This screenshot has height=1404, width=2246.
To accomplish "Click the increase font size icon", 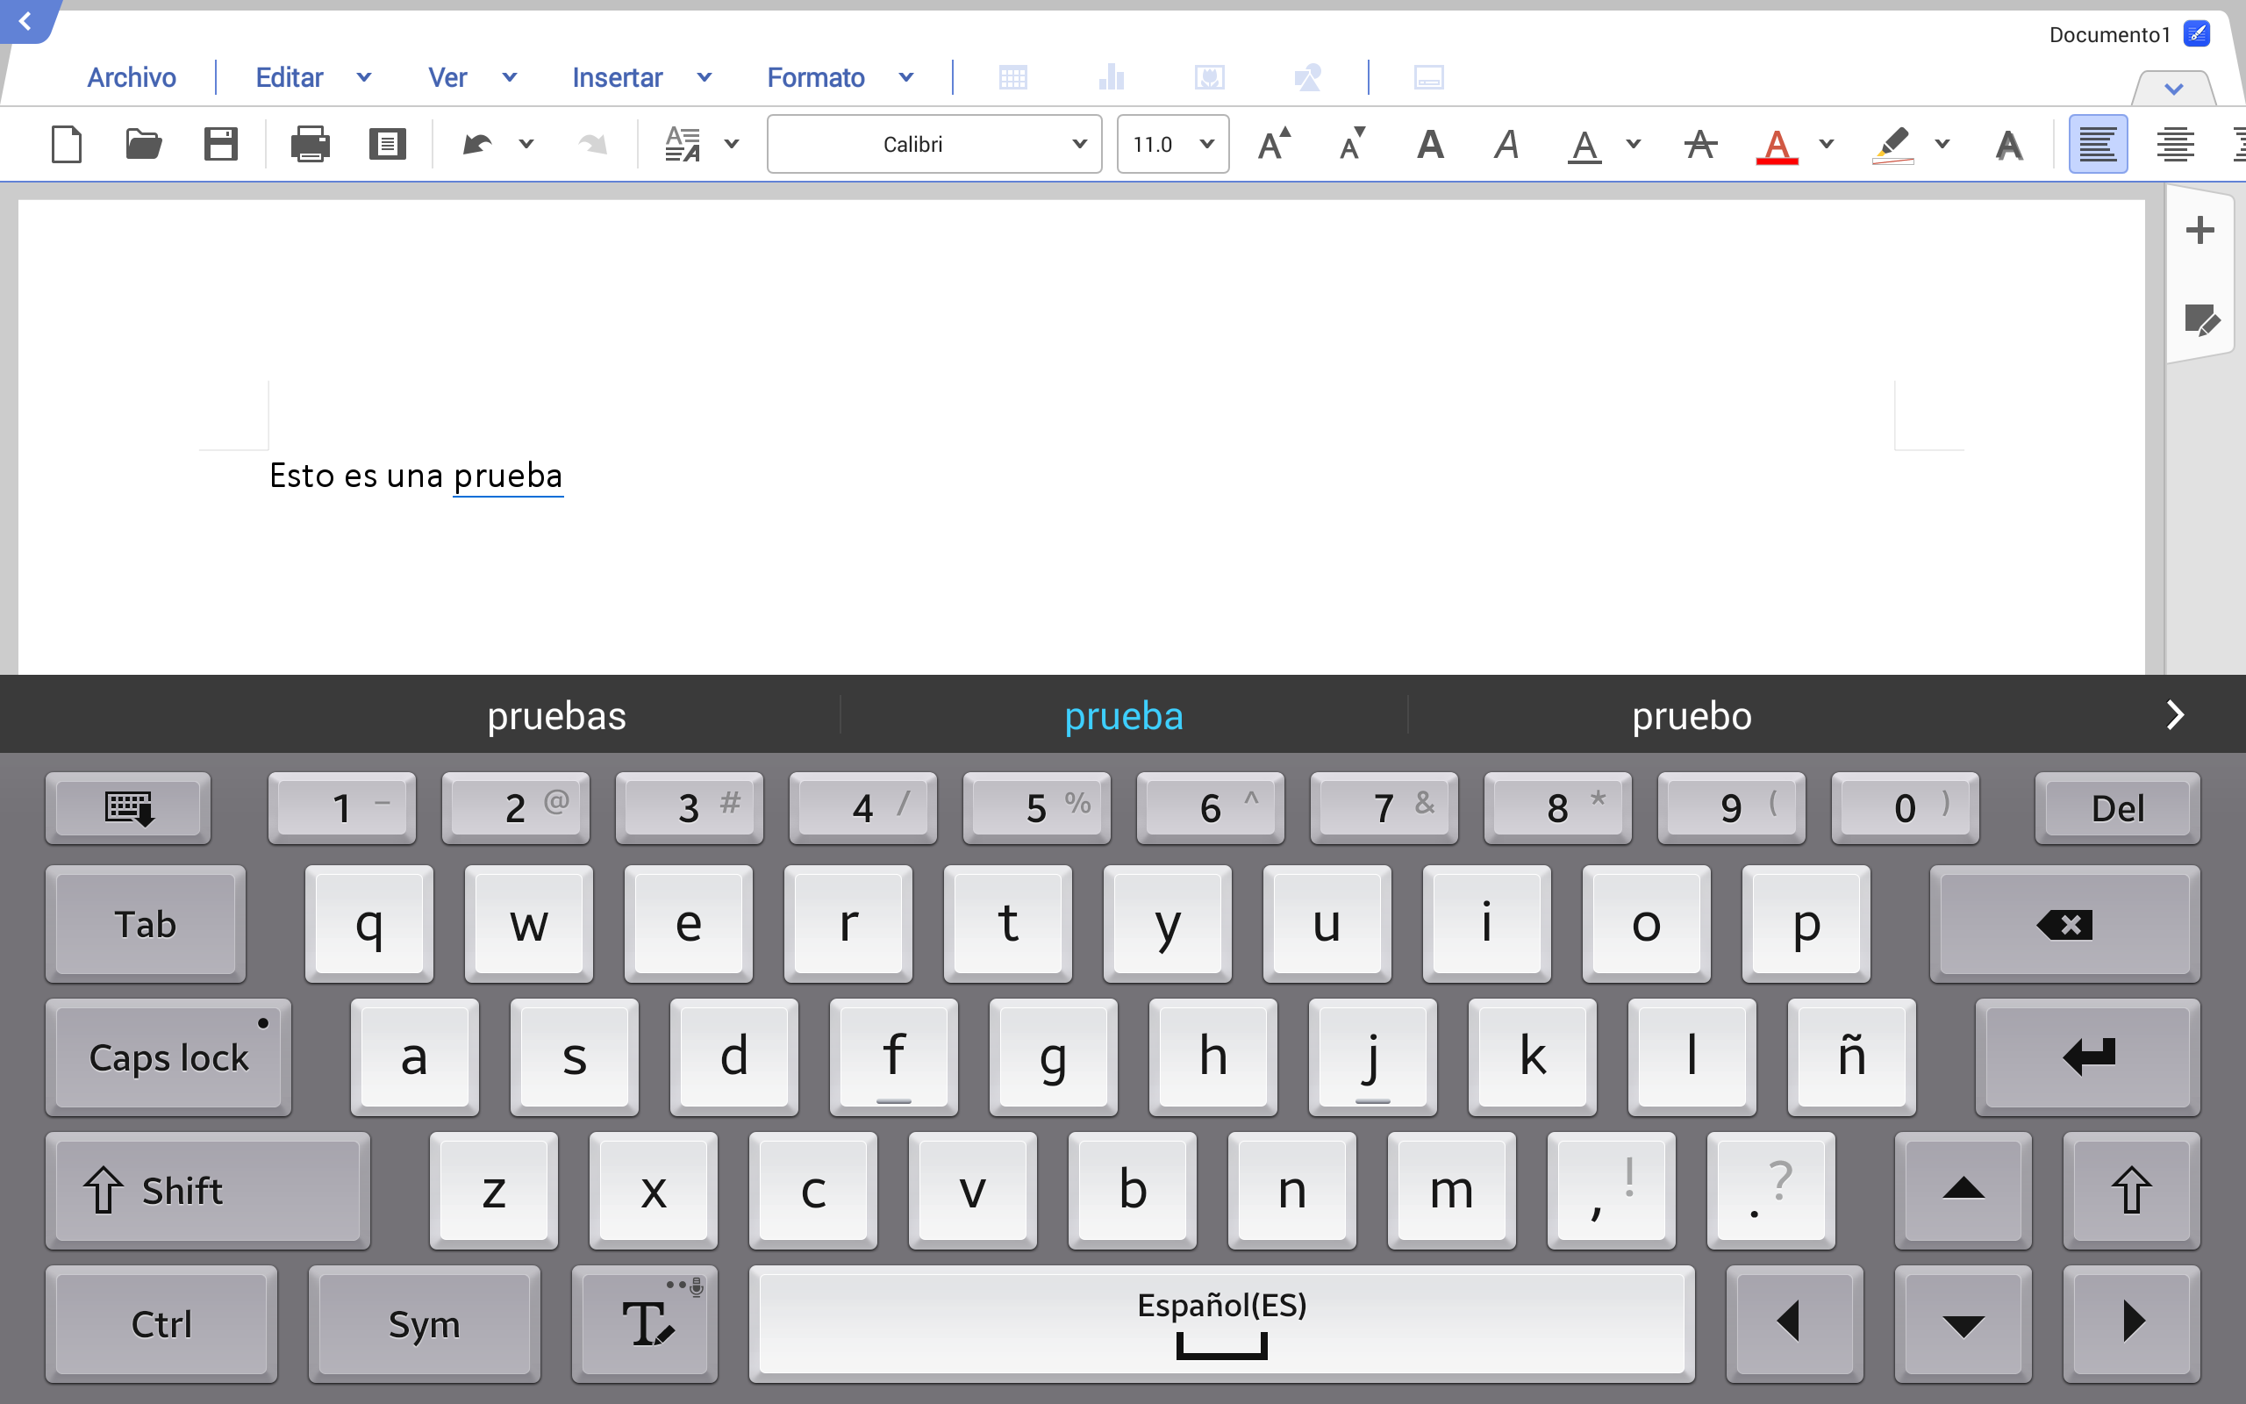I will pos(1273,144).
